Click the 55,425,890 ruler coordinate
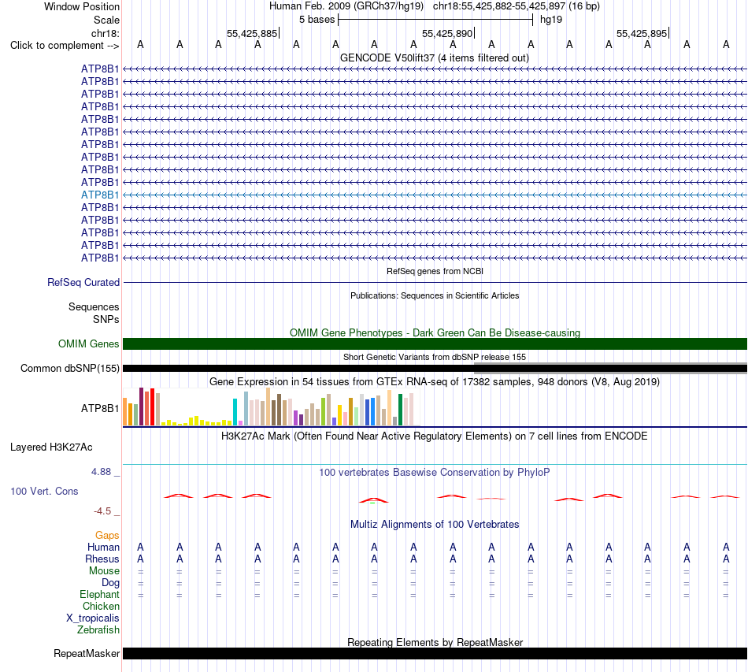 447,33
